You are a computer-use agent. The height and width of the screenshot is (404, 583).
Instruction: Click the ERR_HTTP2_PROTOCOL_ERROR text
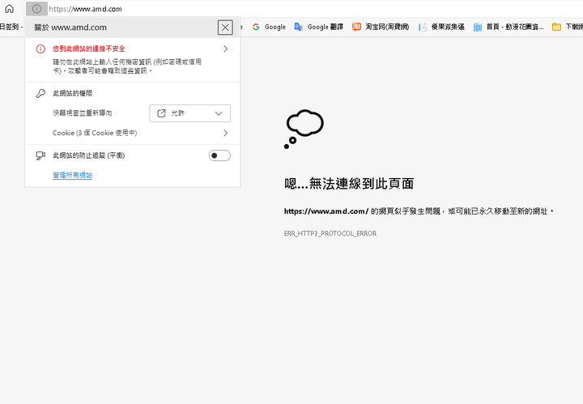coord(330,233)
